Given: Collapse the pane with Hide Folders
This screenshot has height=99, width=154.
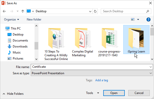Looking at the screenshot, I should (x=13, y=94).
